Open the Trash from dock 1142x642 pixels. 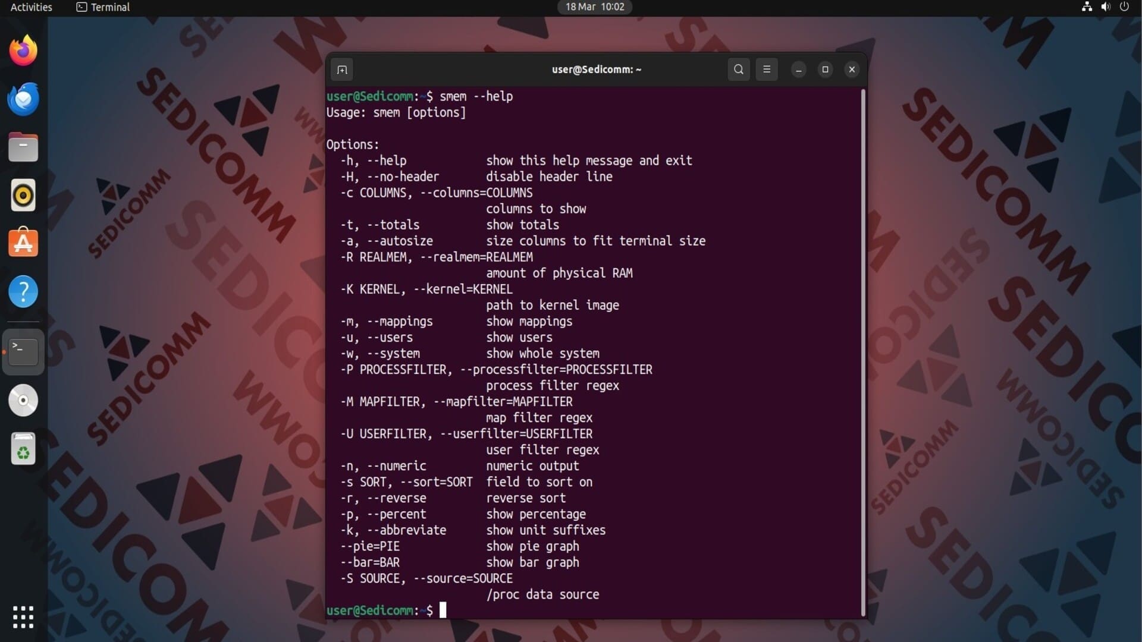[23, 449]
